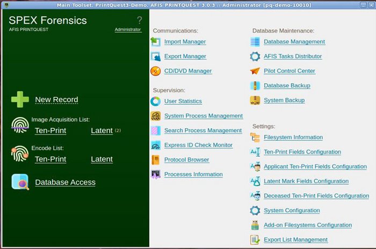Click the Image Acquisition fingerprint icon
Viewport: 376px width, 249px height.
tap(20, 125)
